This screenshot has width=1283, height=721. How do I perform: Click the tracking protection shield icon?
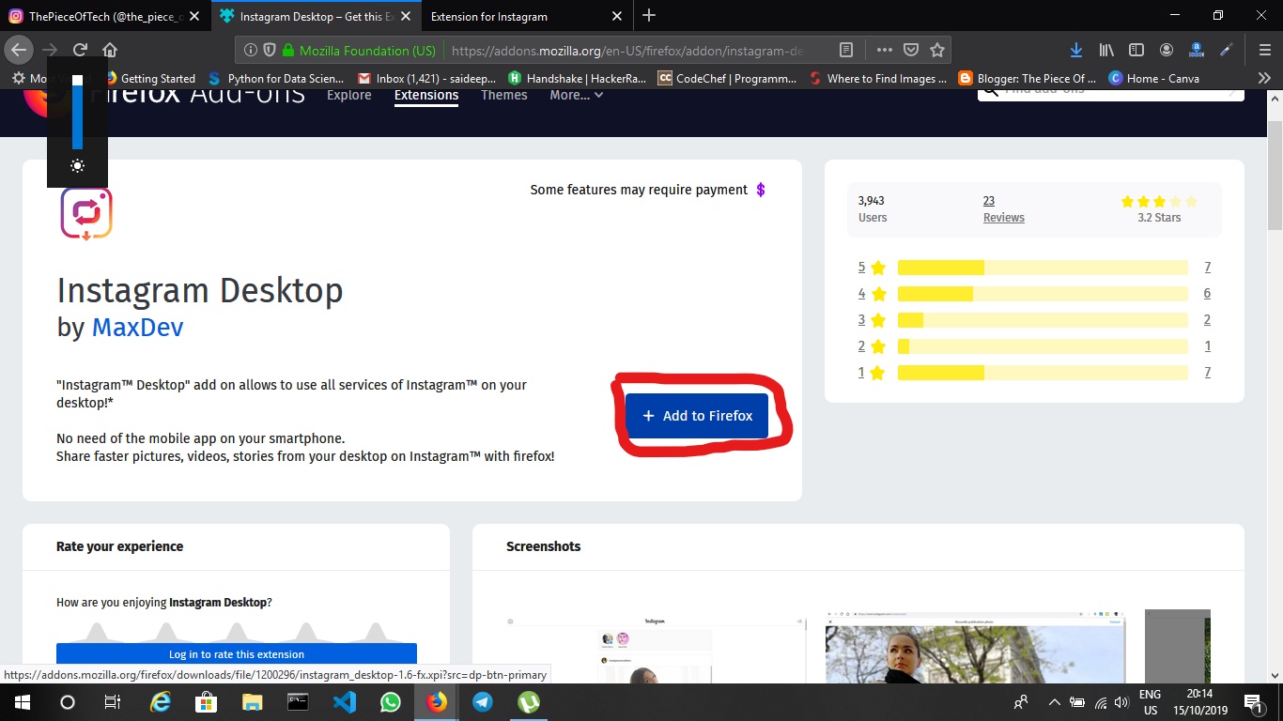point(269,50)
